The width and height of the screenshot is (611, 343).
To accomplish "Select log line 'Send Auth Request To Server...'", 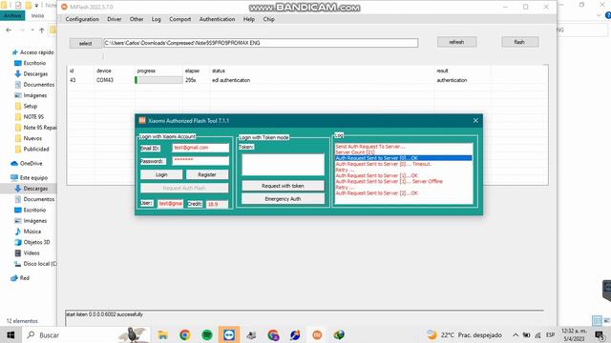I will click(370, 147).
